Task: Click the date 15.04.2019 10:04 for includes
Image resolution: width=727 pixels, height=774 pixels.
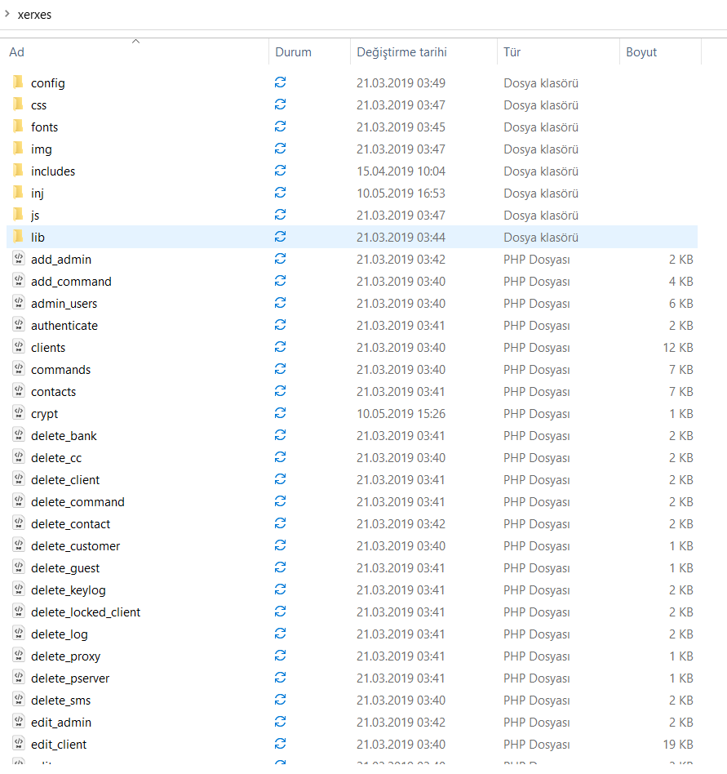Action: coord(401,171)
